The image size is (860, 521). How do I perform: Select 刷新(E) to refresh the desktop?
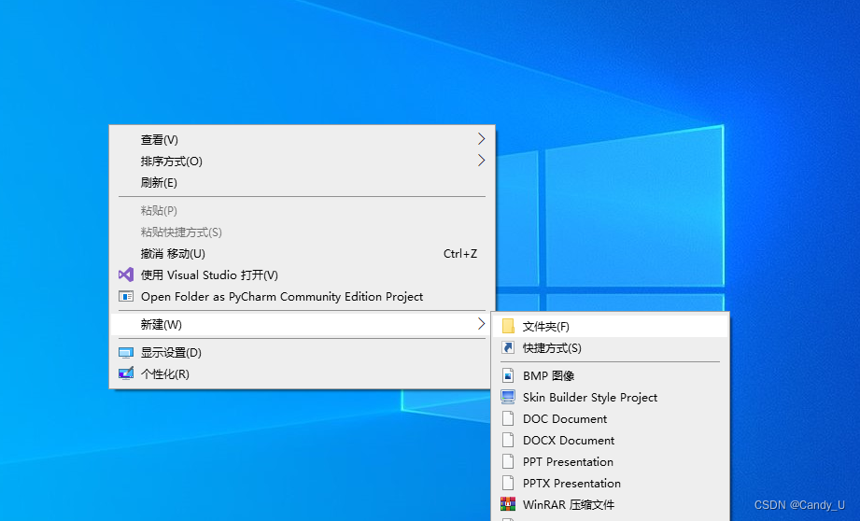[x=303, y=182]
